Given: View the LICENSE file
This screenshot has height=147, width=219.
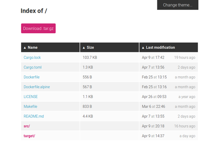Looking at the screenshot, I should tap(31, 97).
